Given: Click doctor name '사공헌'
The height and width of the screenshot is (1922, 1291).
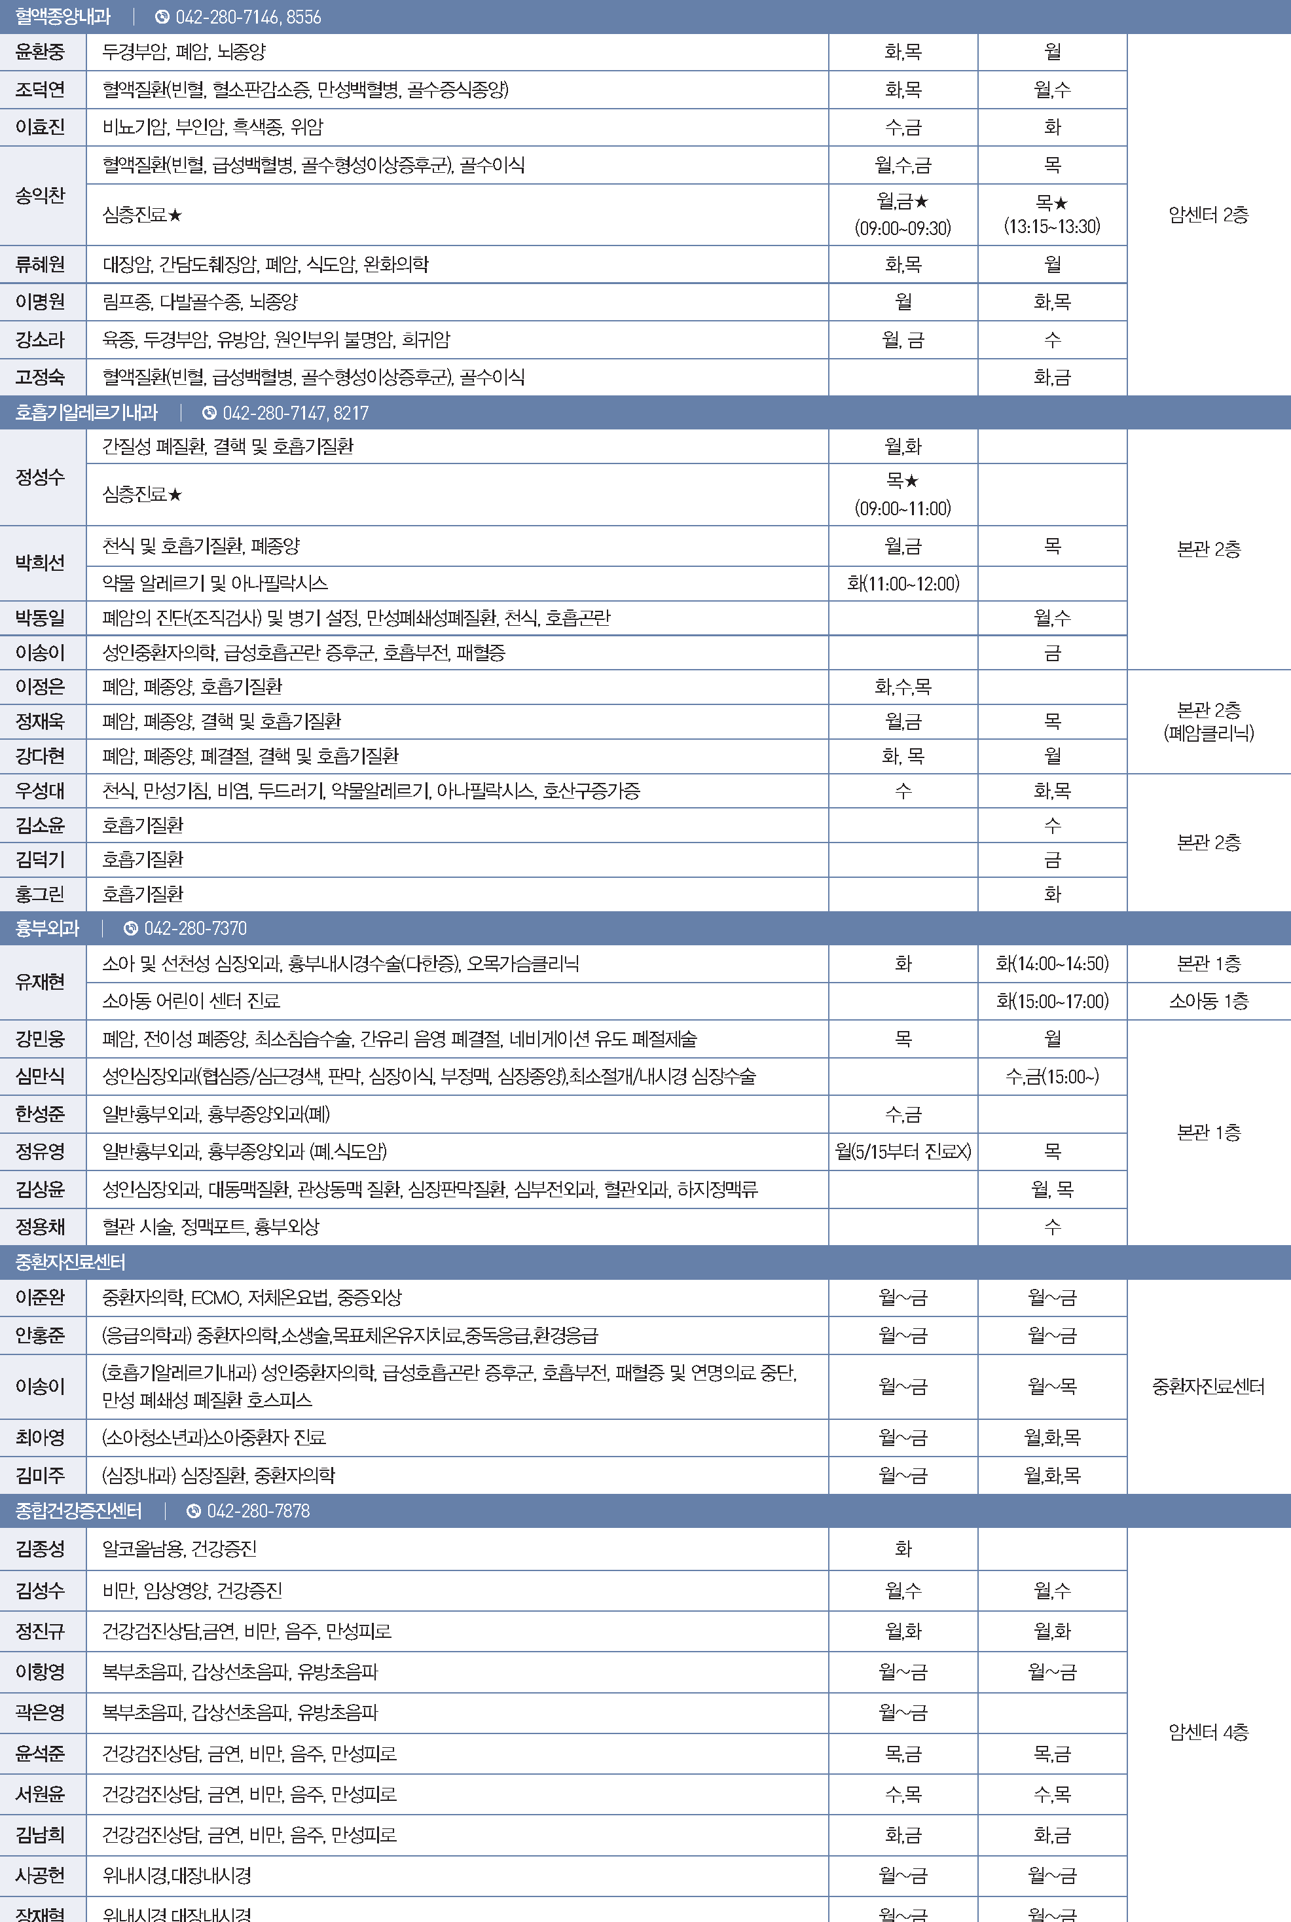Looking at the screenshot, I should [x=39, y=1876].
